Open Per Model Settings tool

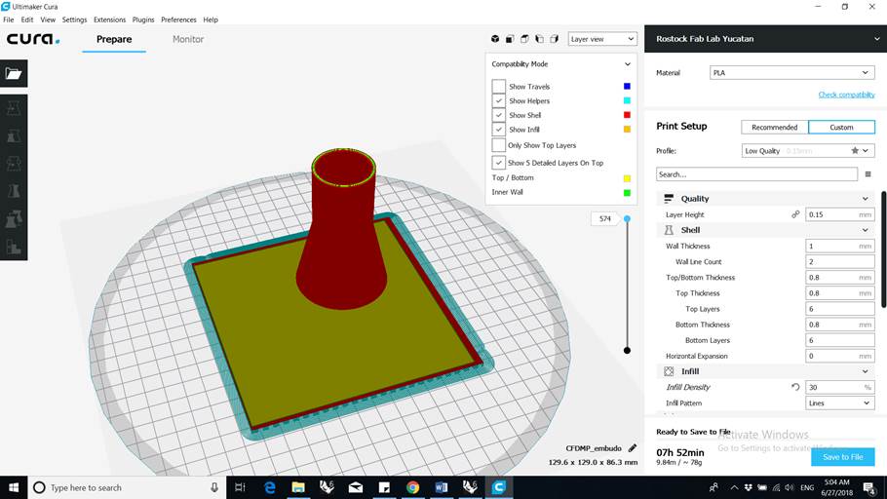(x=14, y=219)
